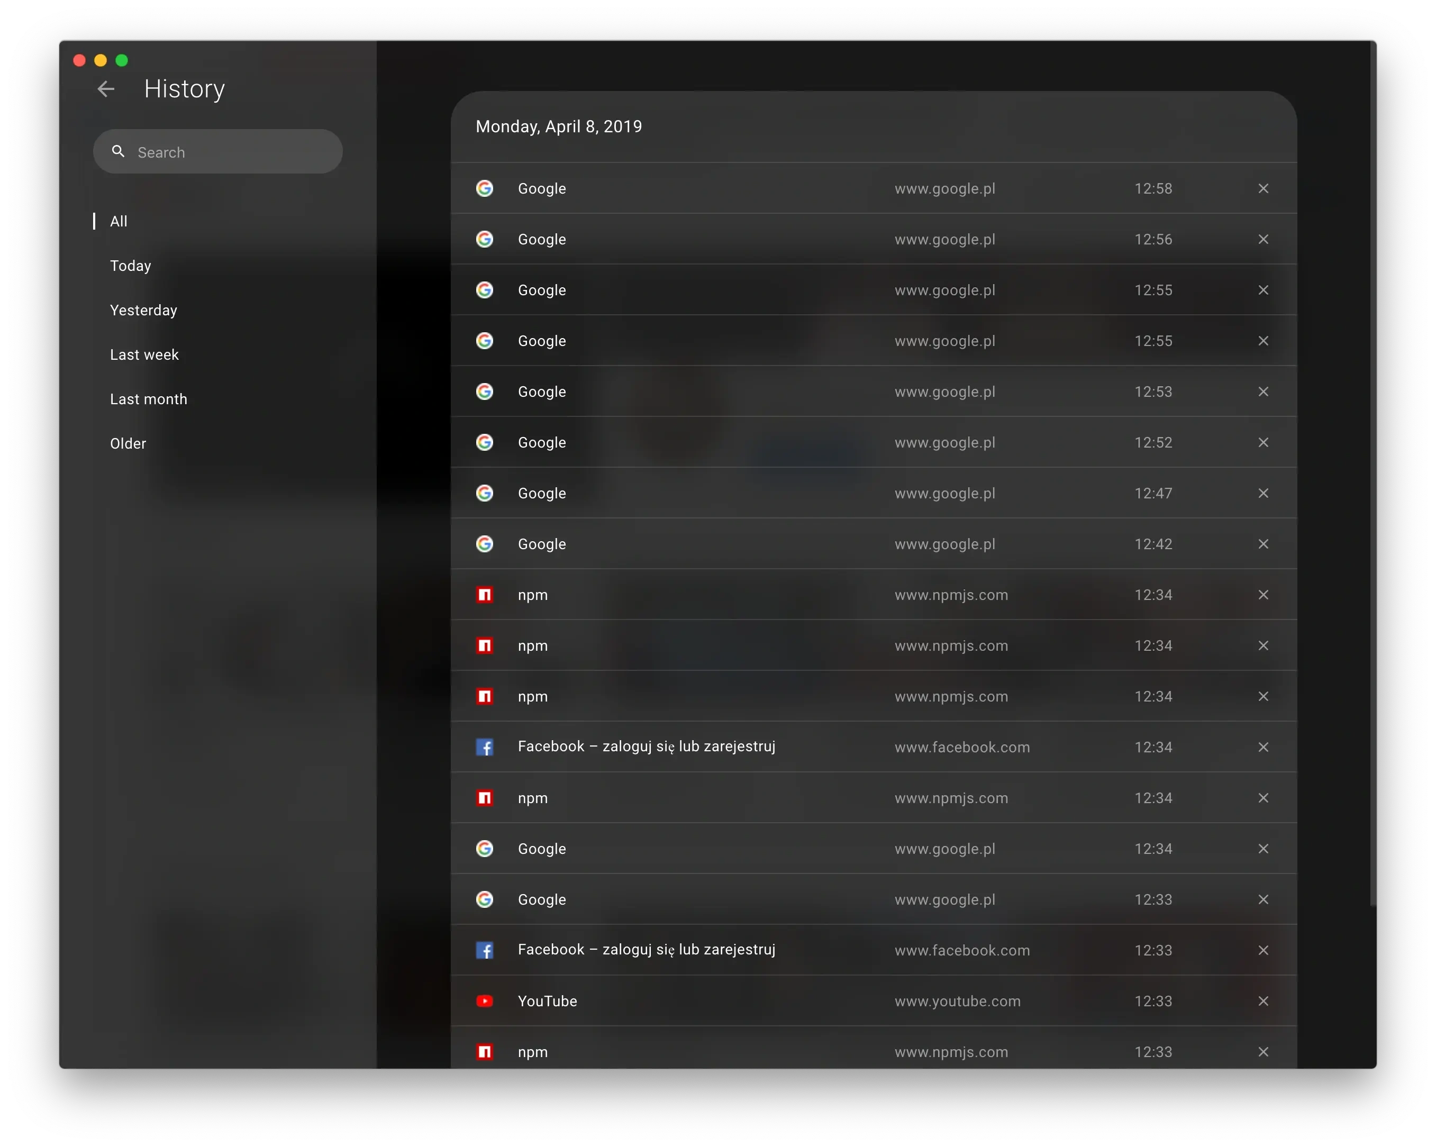This screenshot has height=1147, width=1436.
Task: Click the Google favicon on the 12:53 row
Action: tap(485, 392)
